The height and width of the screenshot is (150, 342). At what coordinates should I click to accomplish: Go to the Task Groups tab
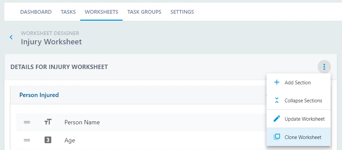click(x=144, y=12)
